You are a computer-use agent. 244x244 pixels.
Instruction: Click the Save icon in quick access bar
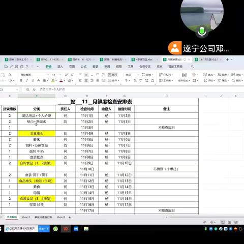tap(6, 67)
